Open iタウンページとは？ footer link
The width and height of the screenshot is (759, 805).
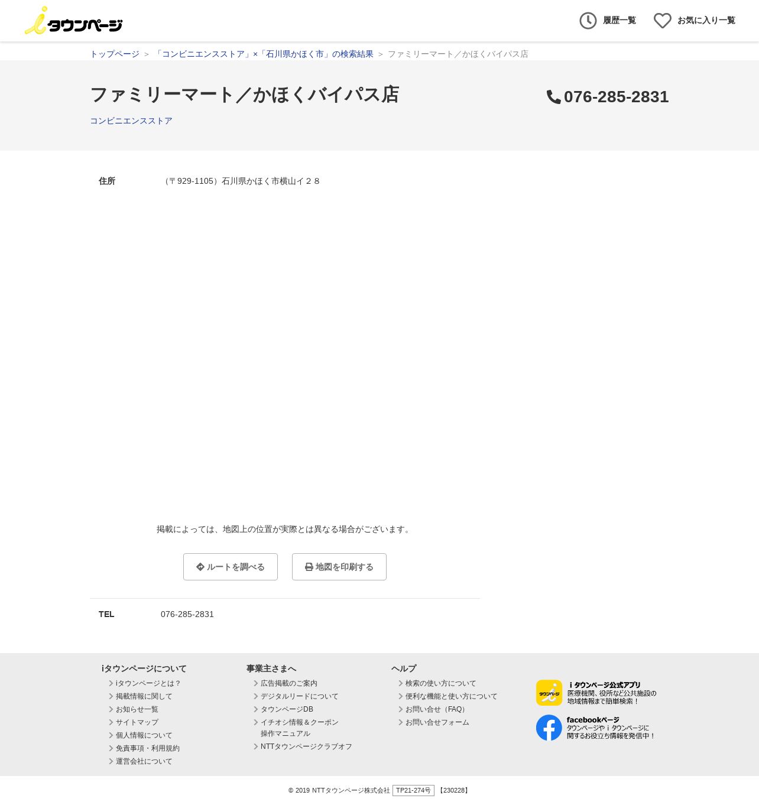click(148, 683)
